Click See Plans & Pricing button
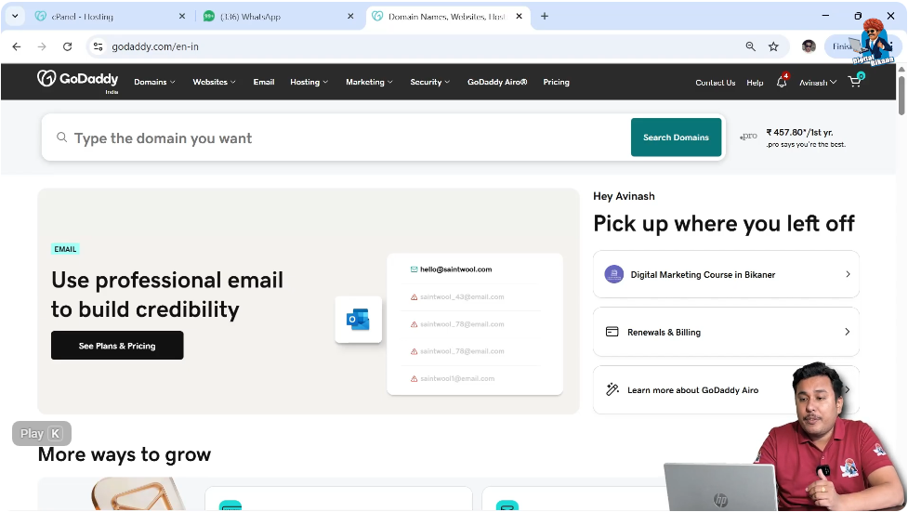Screen dimensions: 908x512 [x=117, y=345]
